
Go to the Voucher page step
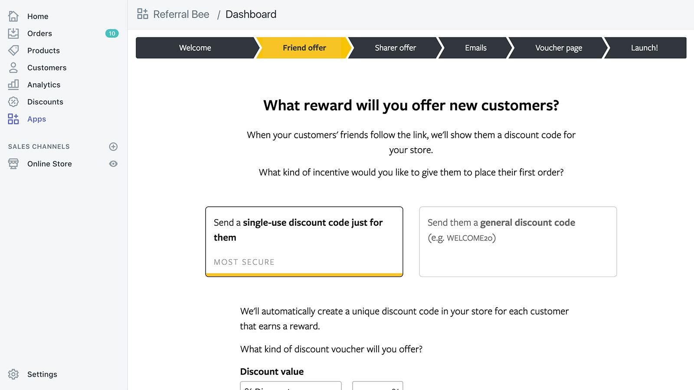tap(559, 48)
